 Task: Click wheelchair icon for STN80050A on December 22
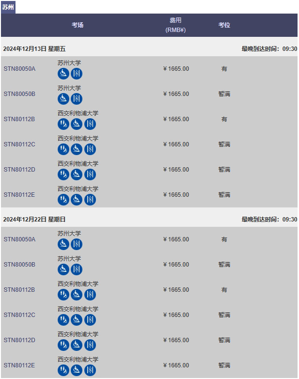click(63, 244)
